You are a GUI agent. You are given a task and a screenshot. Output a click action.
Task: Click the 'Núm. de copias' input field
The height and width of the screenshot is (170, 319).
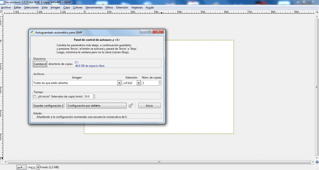pyautogui.click(x=150, y=83)
